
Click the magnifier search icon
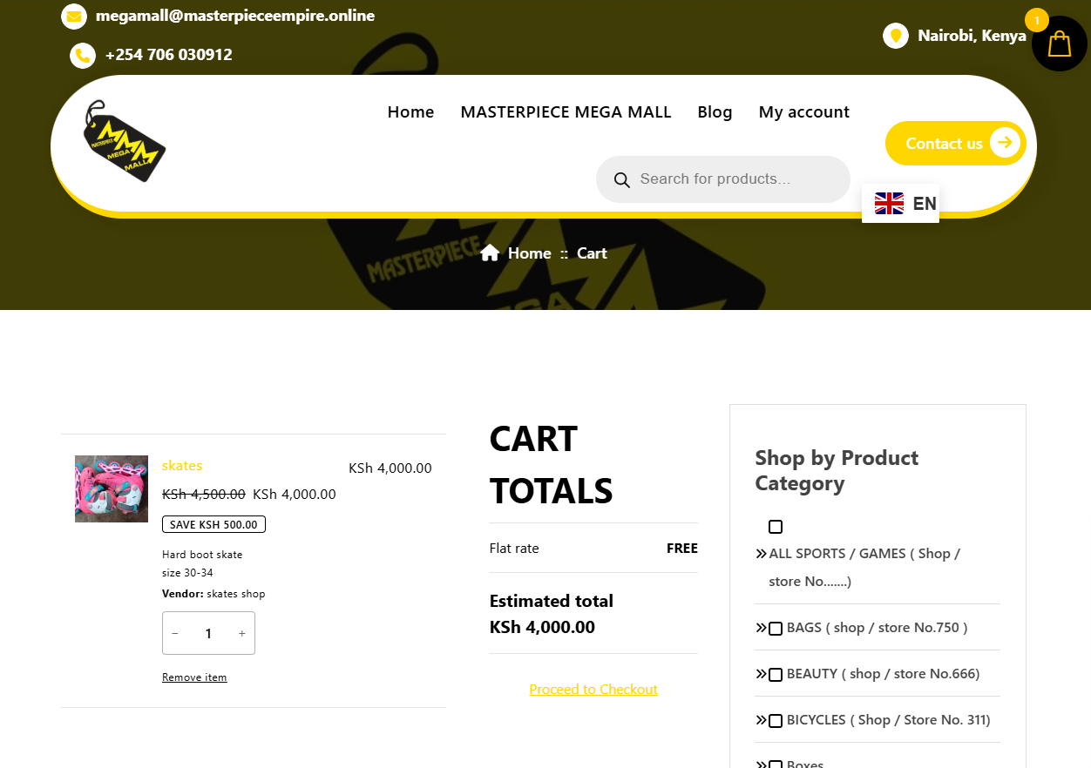coord(621,180)
